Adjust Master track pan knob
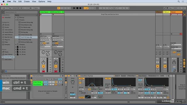The height and width of the screenshot is (105, 187). coord(174,62)
